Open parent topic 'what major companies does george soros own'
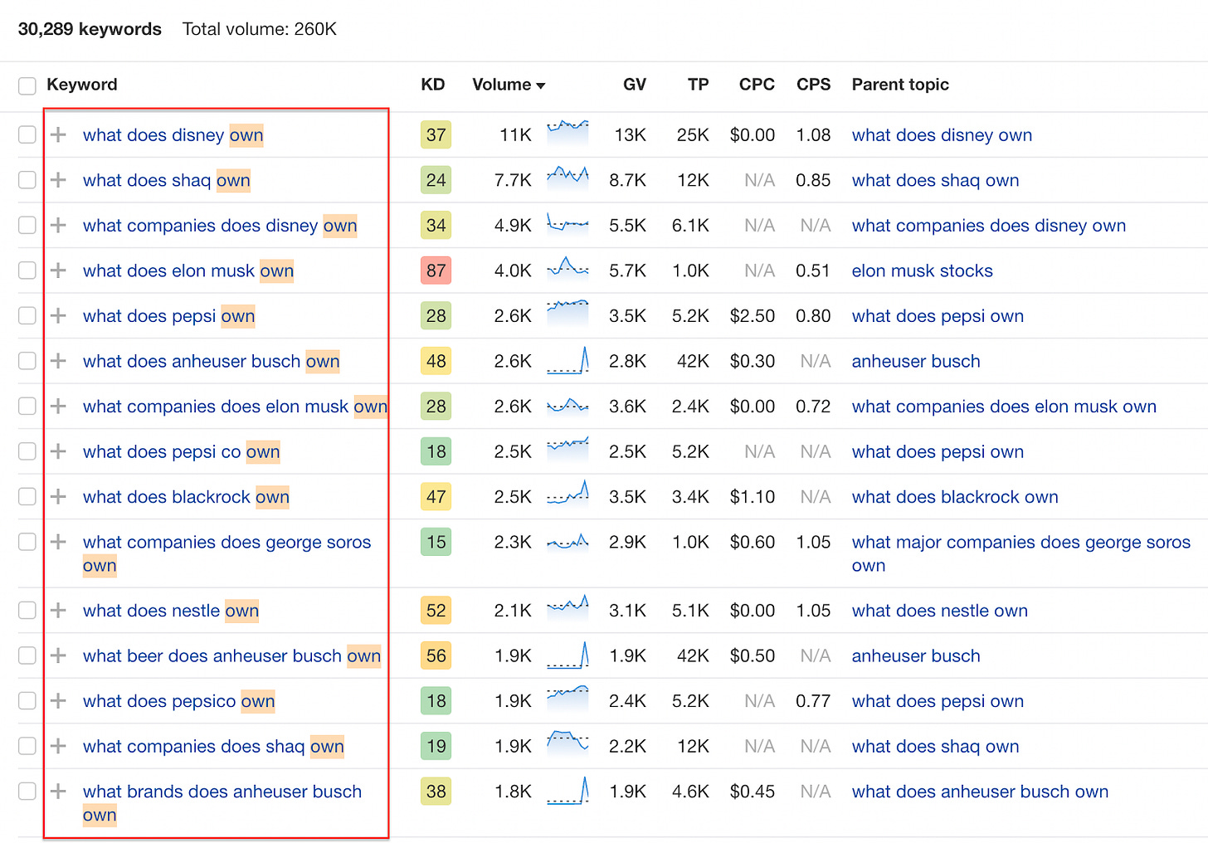Viewport: 1208px width, 843px height. (1021, 553)
